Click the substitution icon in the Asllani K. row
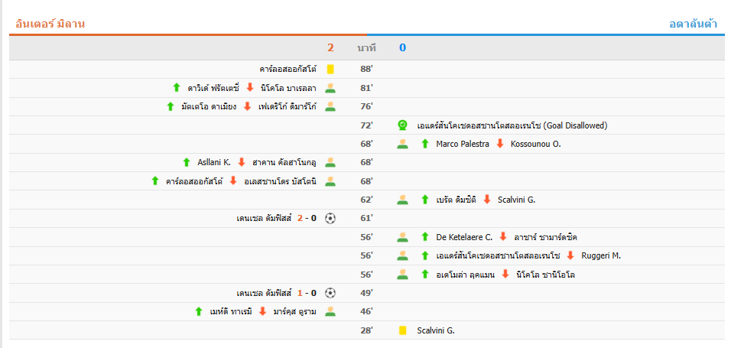Viewport: 731px width, 348px height. coord(330,162)
